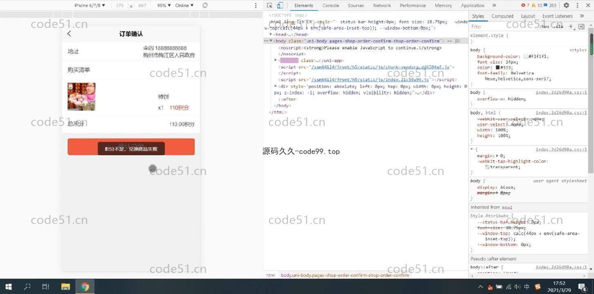Show more DevTools main tabs
This screenshot has height=294, width=594.
click(x=494, y=5)
